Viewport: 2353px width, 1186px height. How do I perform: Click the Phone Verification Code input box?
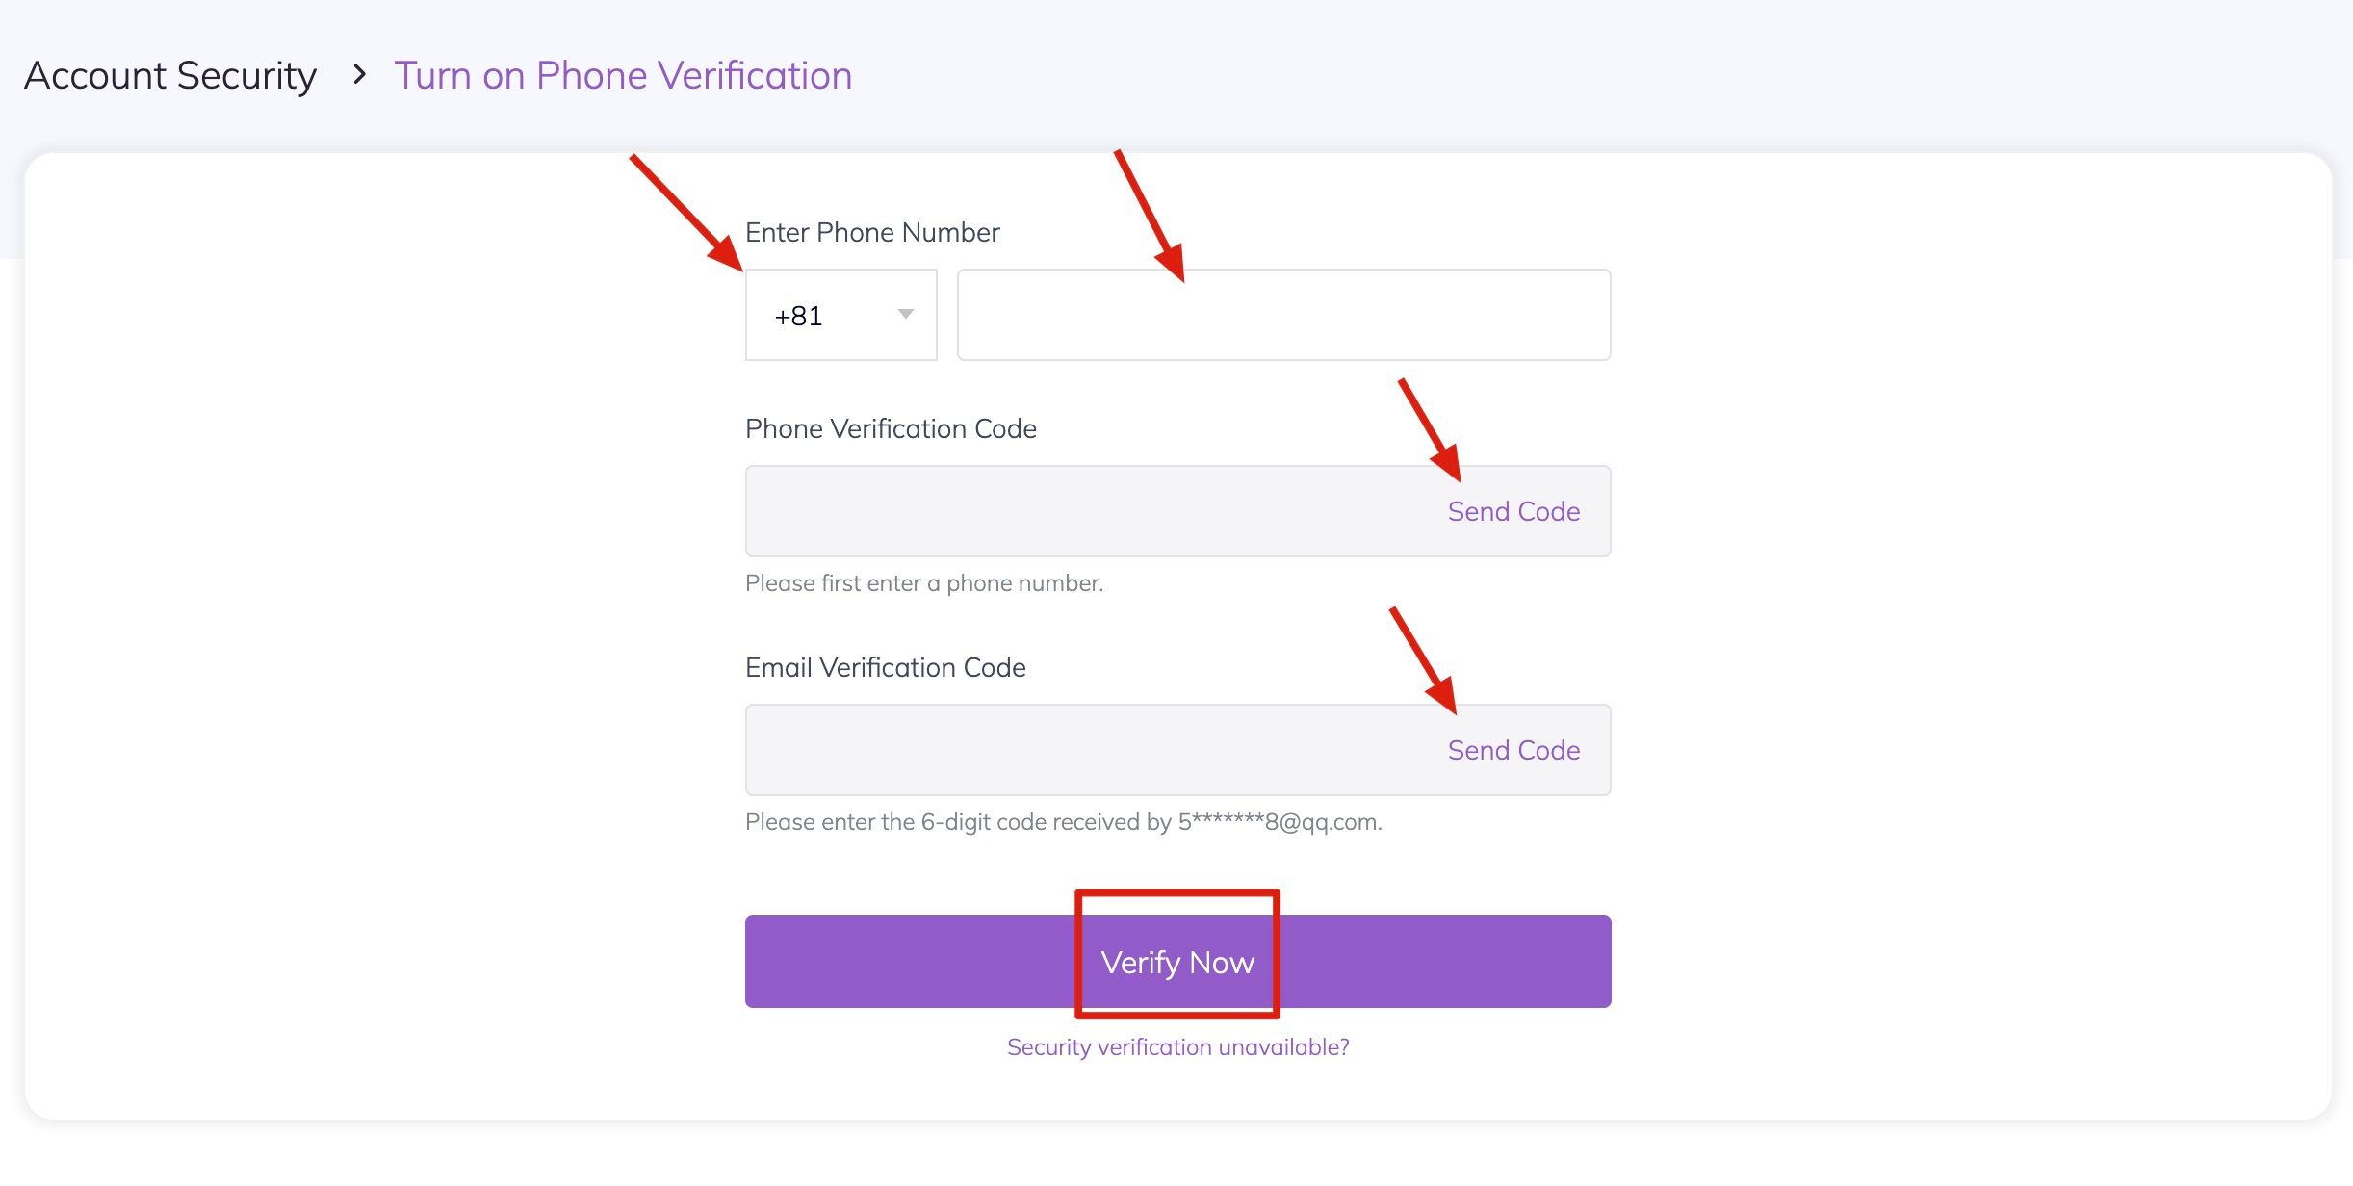(x=1088, y=512)
